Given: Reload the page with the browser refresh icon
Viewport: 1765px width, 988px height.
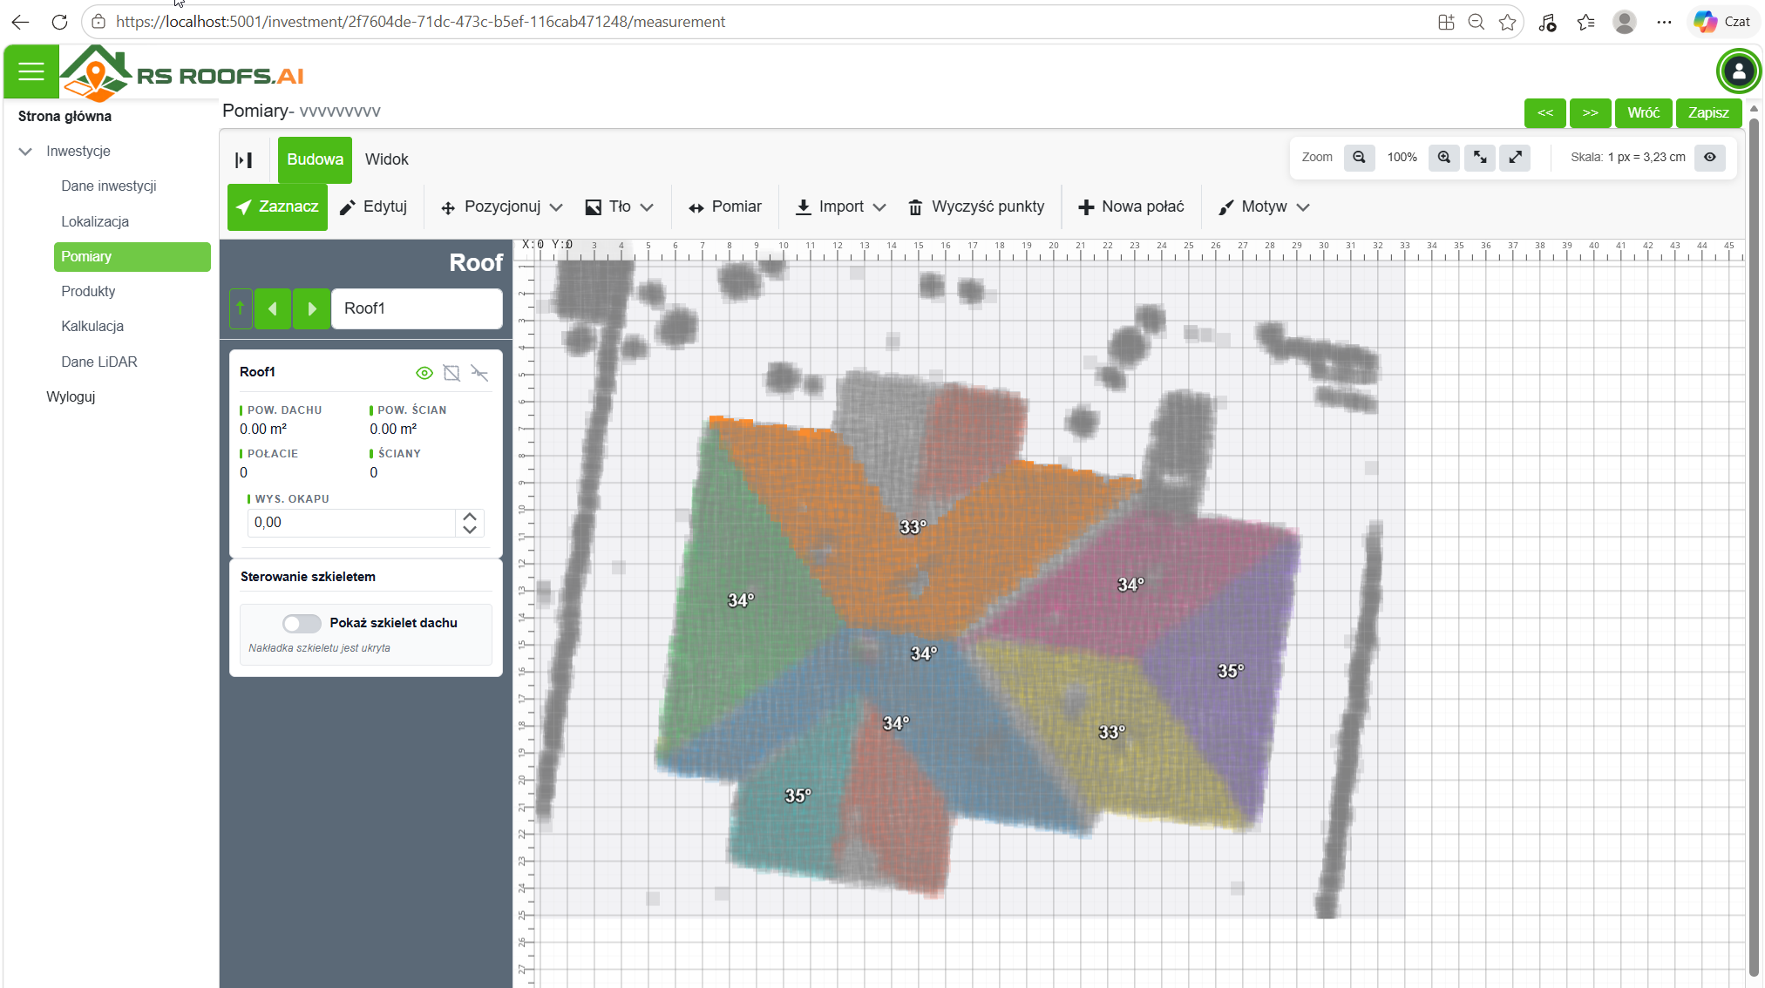Looking at the screenshot, I should pos(59,22).
